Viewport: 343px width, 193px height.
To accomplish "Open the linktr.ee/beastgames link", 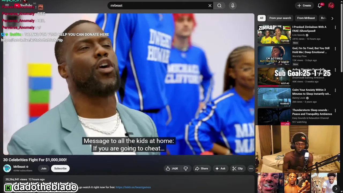I will point(133,187).
